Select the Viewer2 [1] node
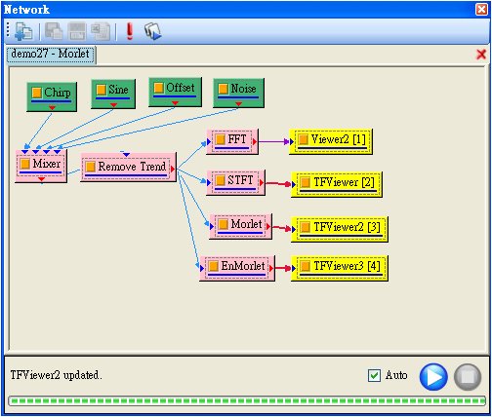The image size is (492, 417). (331, 141)
